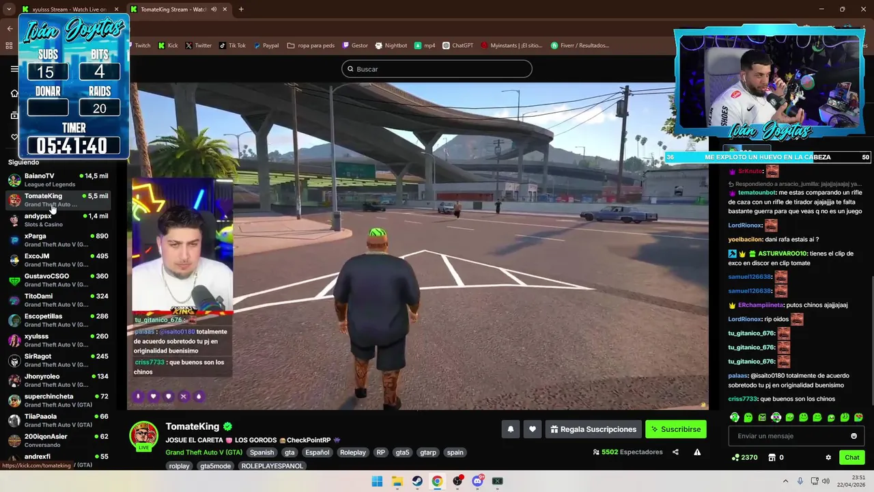Image resolution: width=874 pixels, height=492 pixels.
Task: Click username tematounbot in chat
Action: click(x=757, y=193)
